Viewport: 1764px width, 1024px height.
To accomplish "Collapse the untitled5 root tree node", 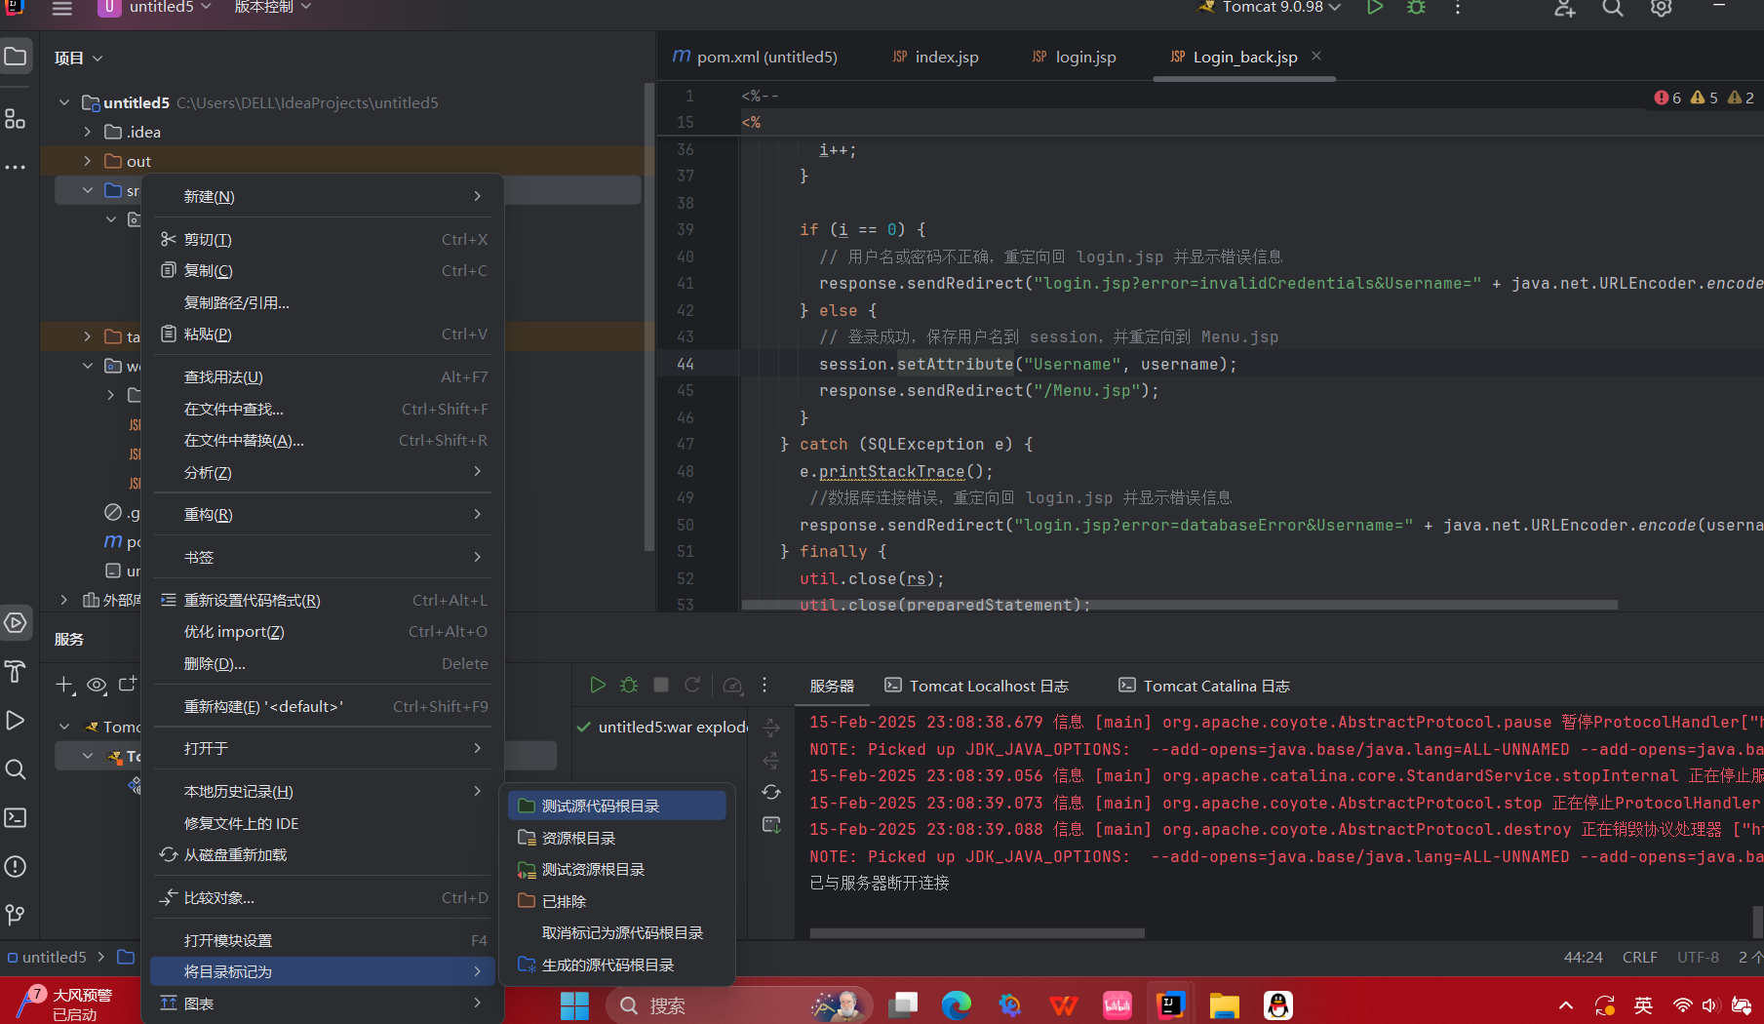I will coord(64,102).
